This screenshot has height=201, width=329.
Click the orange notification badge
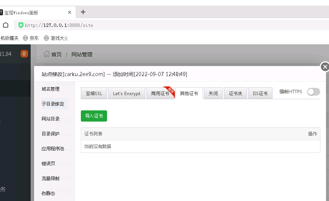[24, 54]
